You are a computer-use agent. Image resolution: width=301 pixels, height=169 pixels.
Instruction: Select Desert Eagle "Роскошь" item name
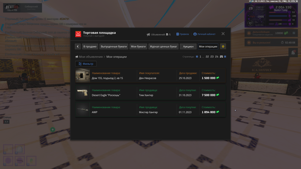coord(106,95)
